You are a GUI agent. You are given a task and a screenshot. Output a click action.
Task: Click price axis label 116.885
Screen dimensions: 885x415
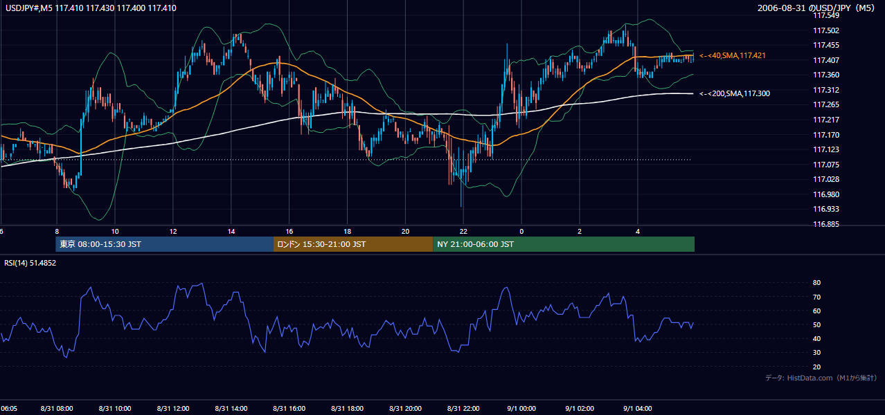point(825,224)
